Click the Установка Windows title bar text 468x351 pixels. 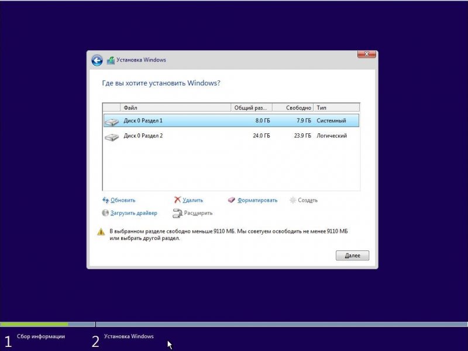(x=141, y=60)
